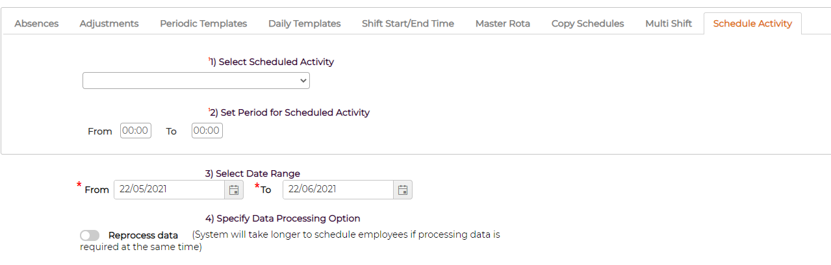This screenshot has width=831, height=265.
Task: Expand the Select Scheduled Activity dropdown
Action: click(x=196, y=81)
